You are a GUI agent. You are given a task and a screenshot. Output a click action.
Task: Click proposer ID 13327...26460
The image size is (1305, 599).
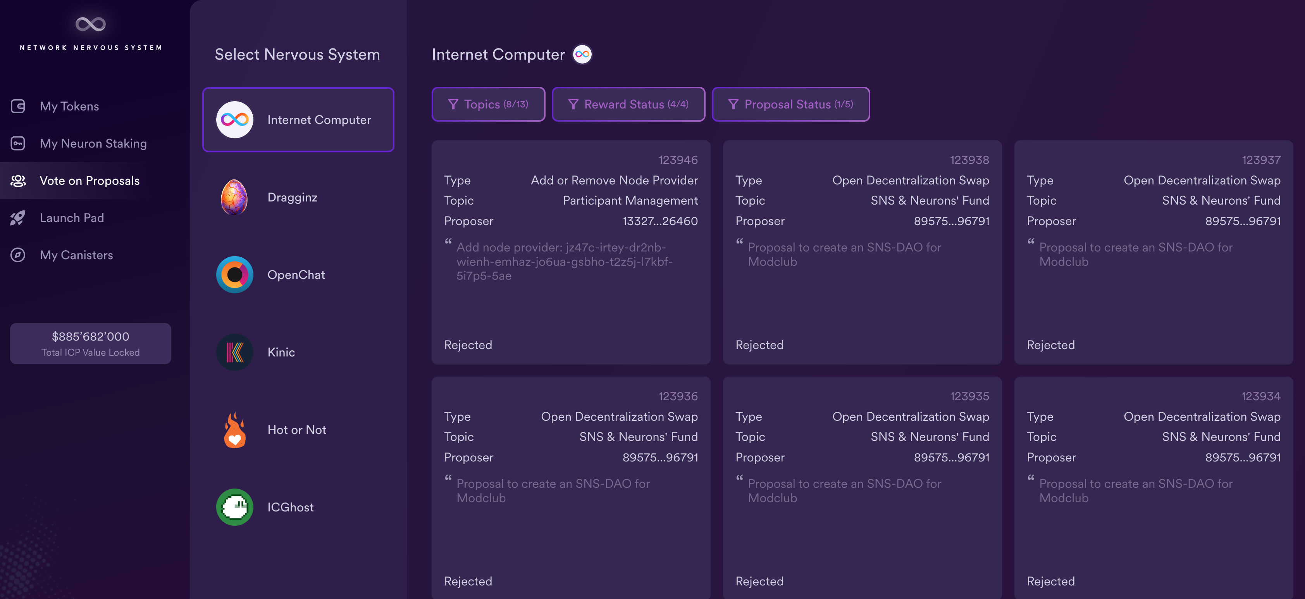point(660,221)
